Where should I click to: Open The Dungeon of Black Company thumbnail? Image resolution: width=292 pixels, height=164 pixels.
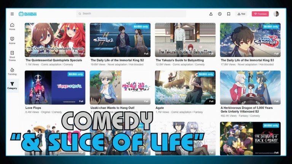[x=250, y=139]
